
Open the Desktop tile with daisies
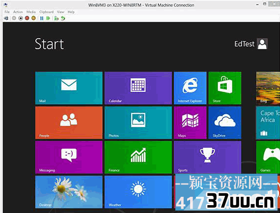point(69,192)
